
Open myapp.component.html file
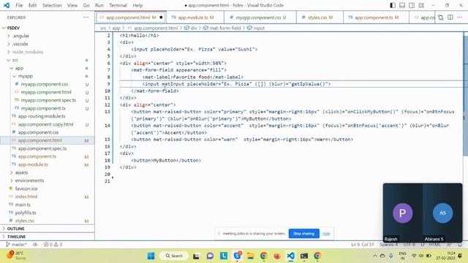[x=46, y=92]
